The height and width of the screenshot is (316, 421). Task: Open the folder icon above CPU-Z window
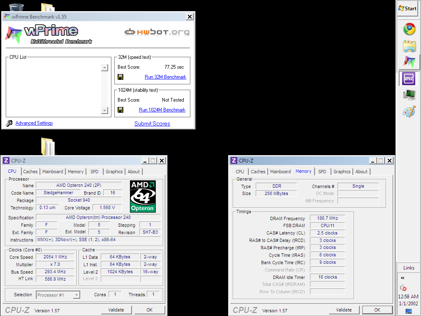(49, 146)
